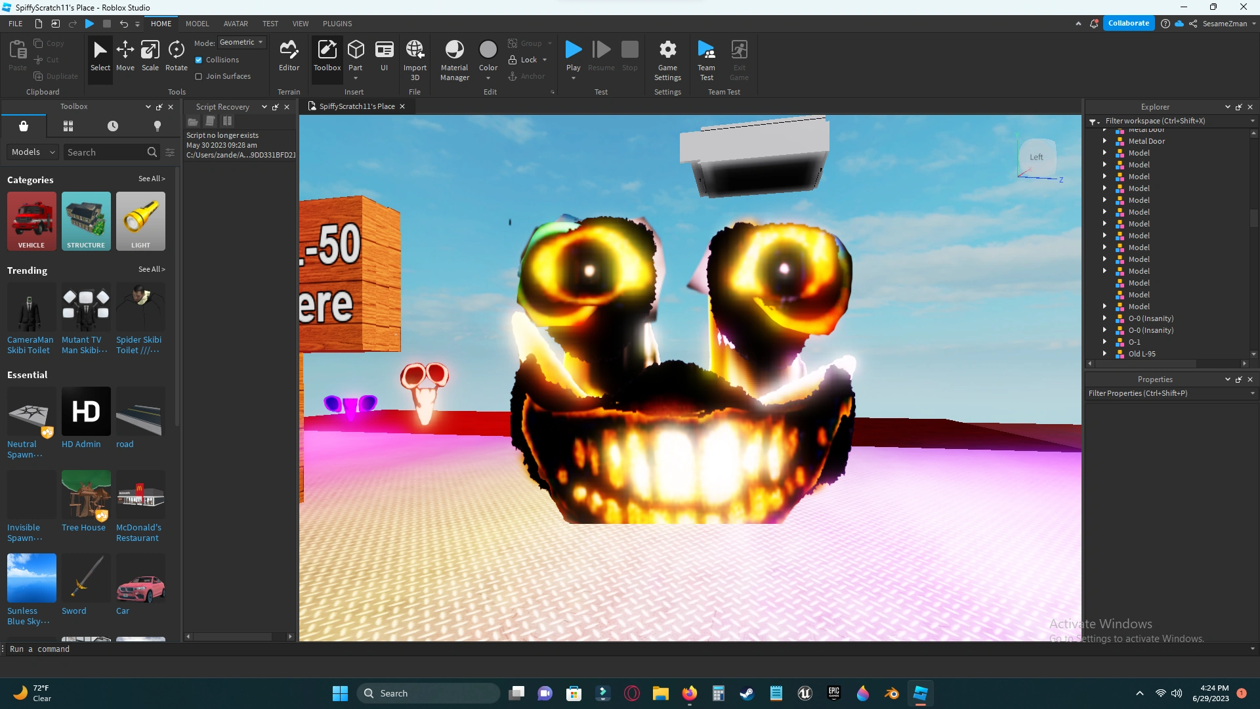Enable the Join Surfaces checkbox
Viewport: 1260px width, 709px height.
tap(199, 76)
